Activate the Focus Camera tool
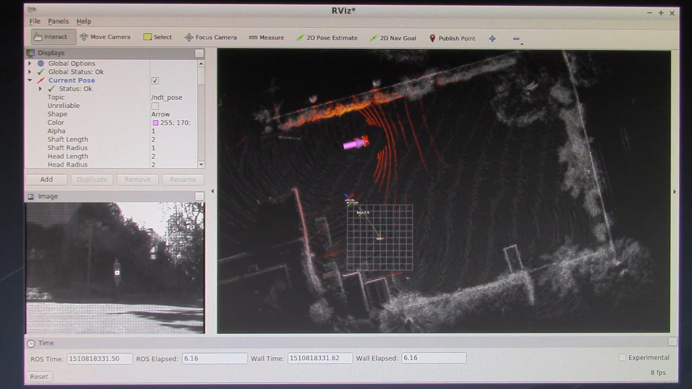This screenshot has width=692, height=389. pos(211,37)
